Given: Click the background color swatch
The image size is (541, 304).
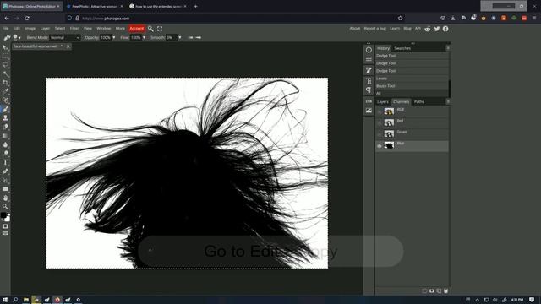Looking at the screenshot, I should tap(8, 219).
